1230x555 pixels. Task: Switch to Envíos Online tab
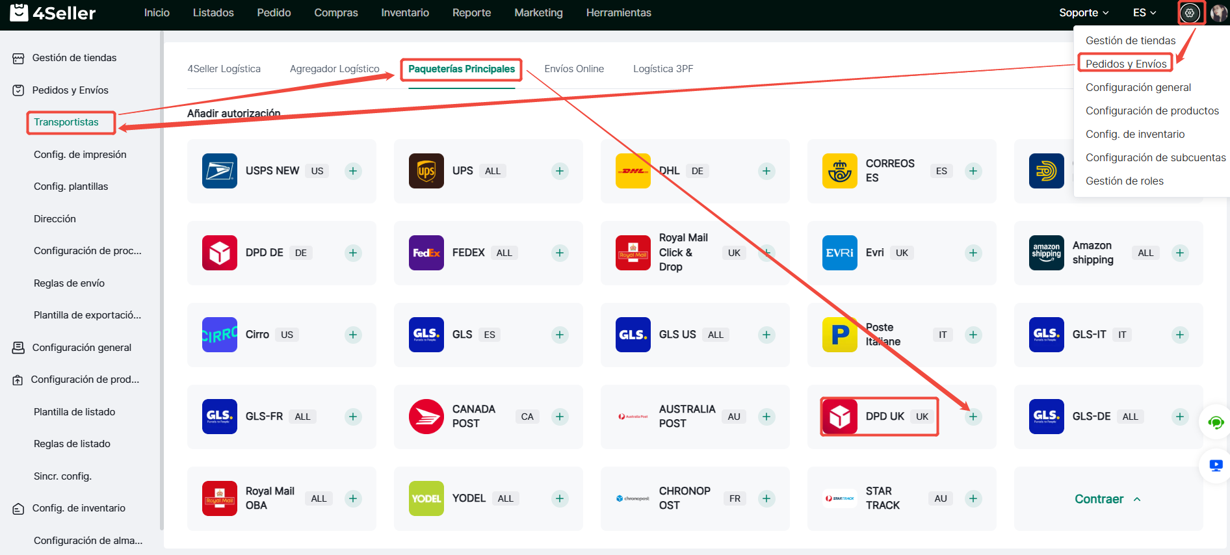(x=574, y=69)
